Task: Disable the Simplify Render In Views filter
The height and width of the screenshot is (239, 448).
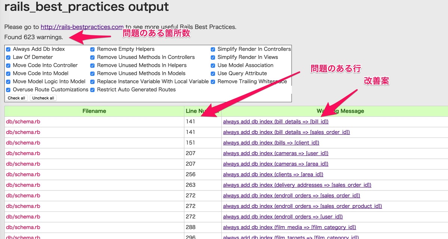Action: click(213, 57)
